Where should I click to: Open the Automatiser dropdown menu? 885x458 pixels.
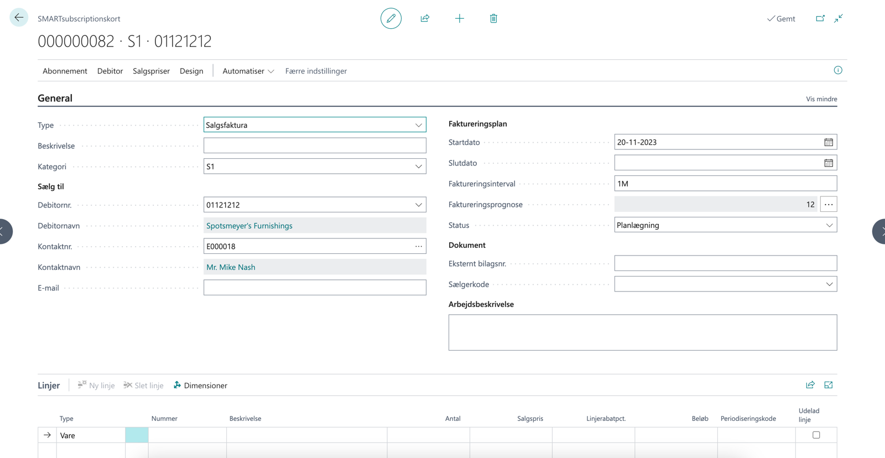(248, 71)
